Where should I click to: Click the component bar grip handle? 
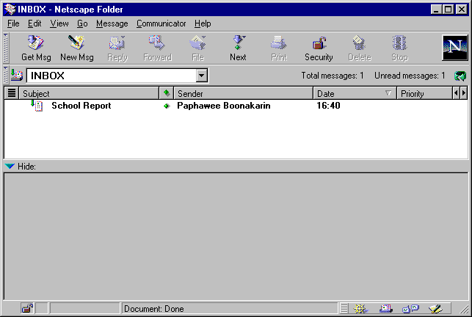click(x=344, y=309)
